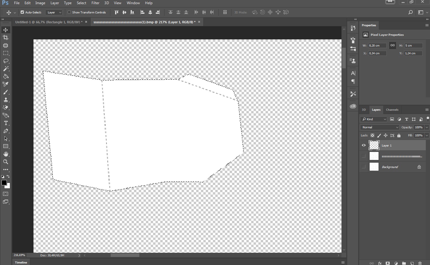Toggle the Auto-Select checkbox
The width and height of the screenshot is (430, 265).
22,12
